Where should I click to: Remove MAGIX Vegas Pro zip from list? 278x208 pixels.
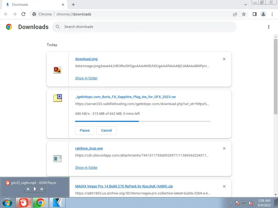224,186
